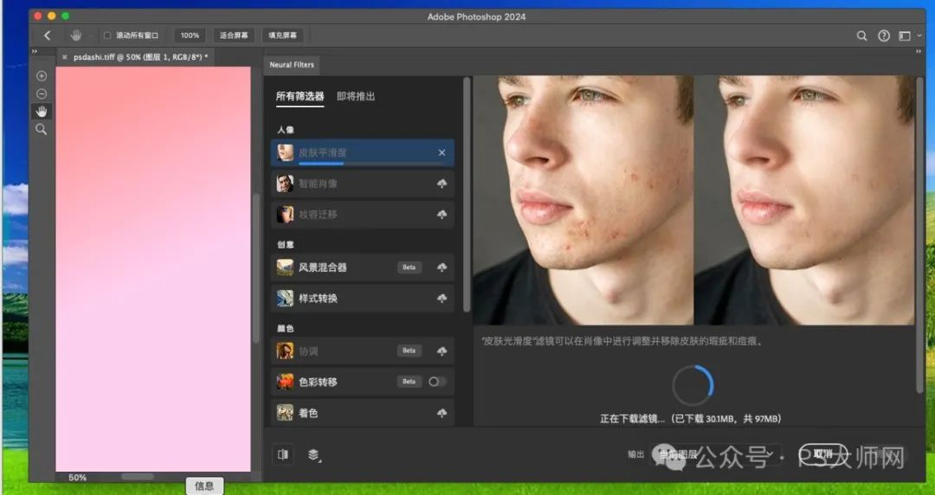Click the 色彩转移 filter thumbnail
This screenshot has height=495, width=935.
click(x=285, y=382)
